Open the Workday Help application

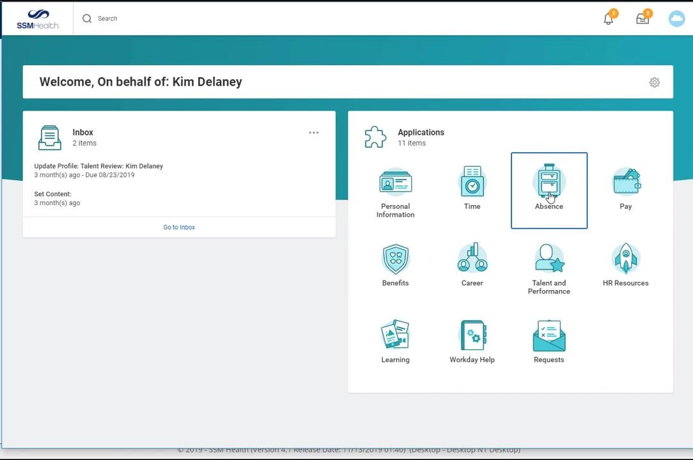coord(472,342)
